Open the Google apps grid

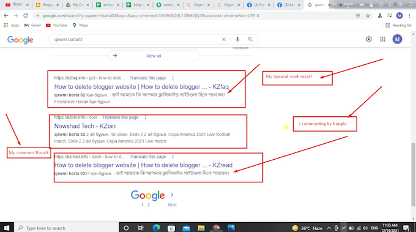coord(382,39)
